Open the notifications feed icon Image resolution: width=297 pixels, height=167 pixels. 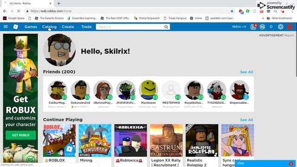[x=253, y=27]
